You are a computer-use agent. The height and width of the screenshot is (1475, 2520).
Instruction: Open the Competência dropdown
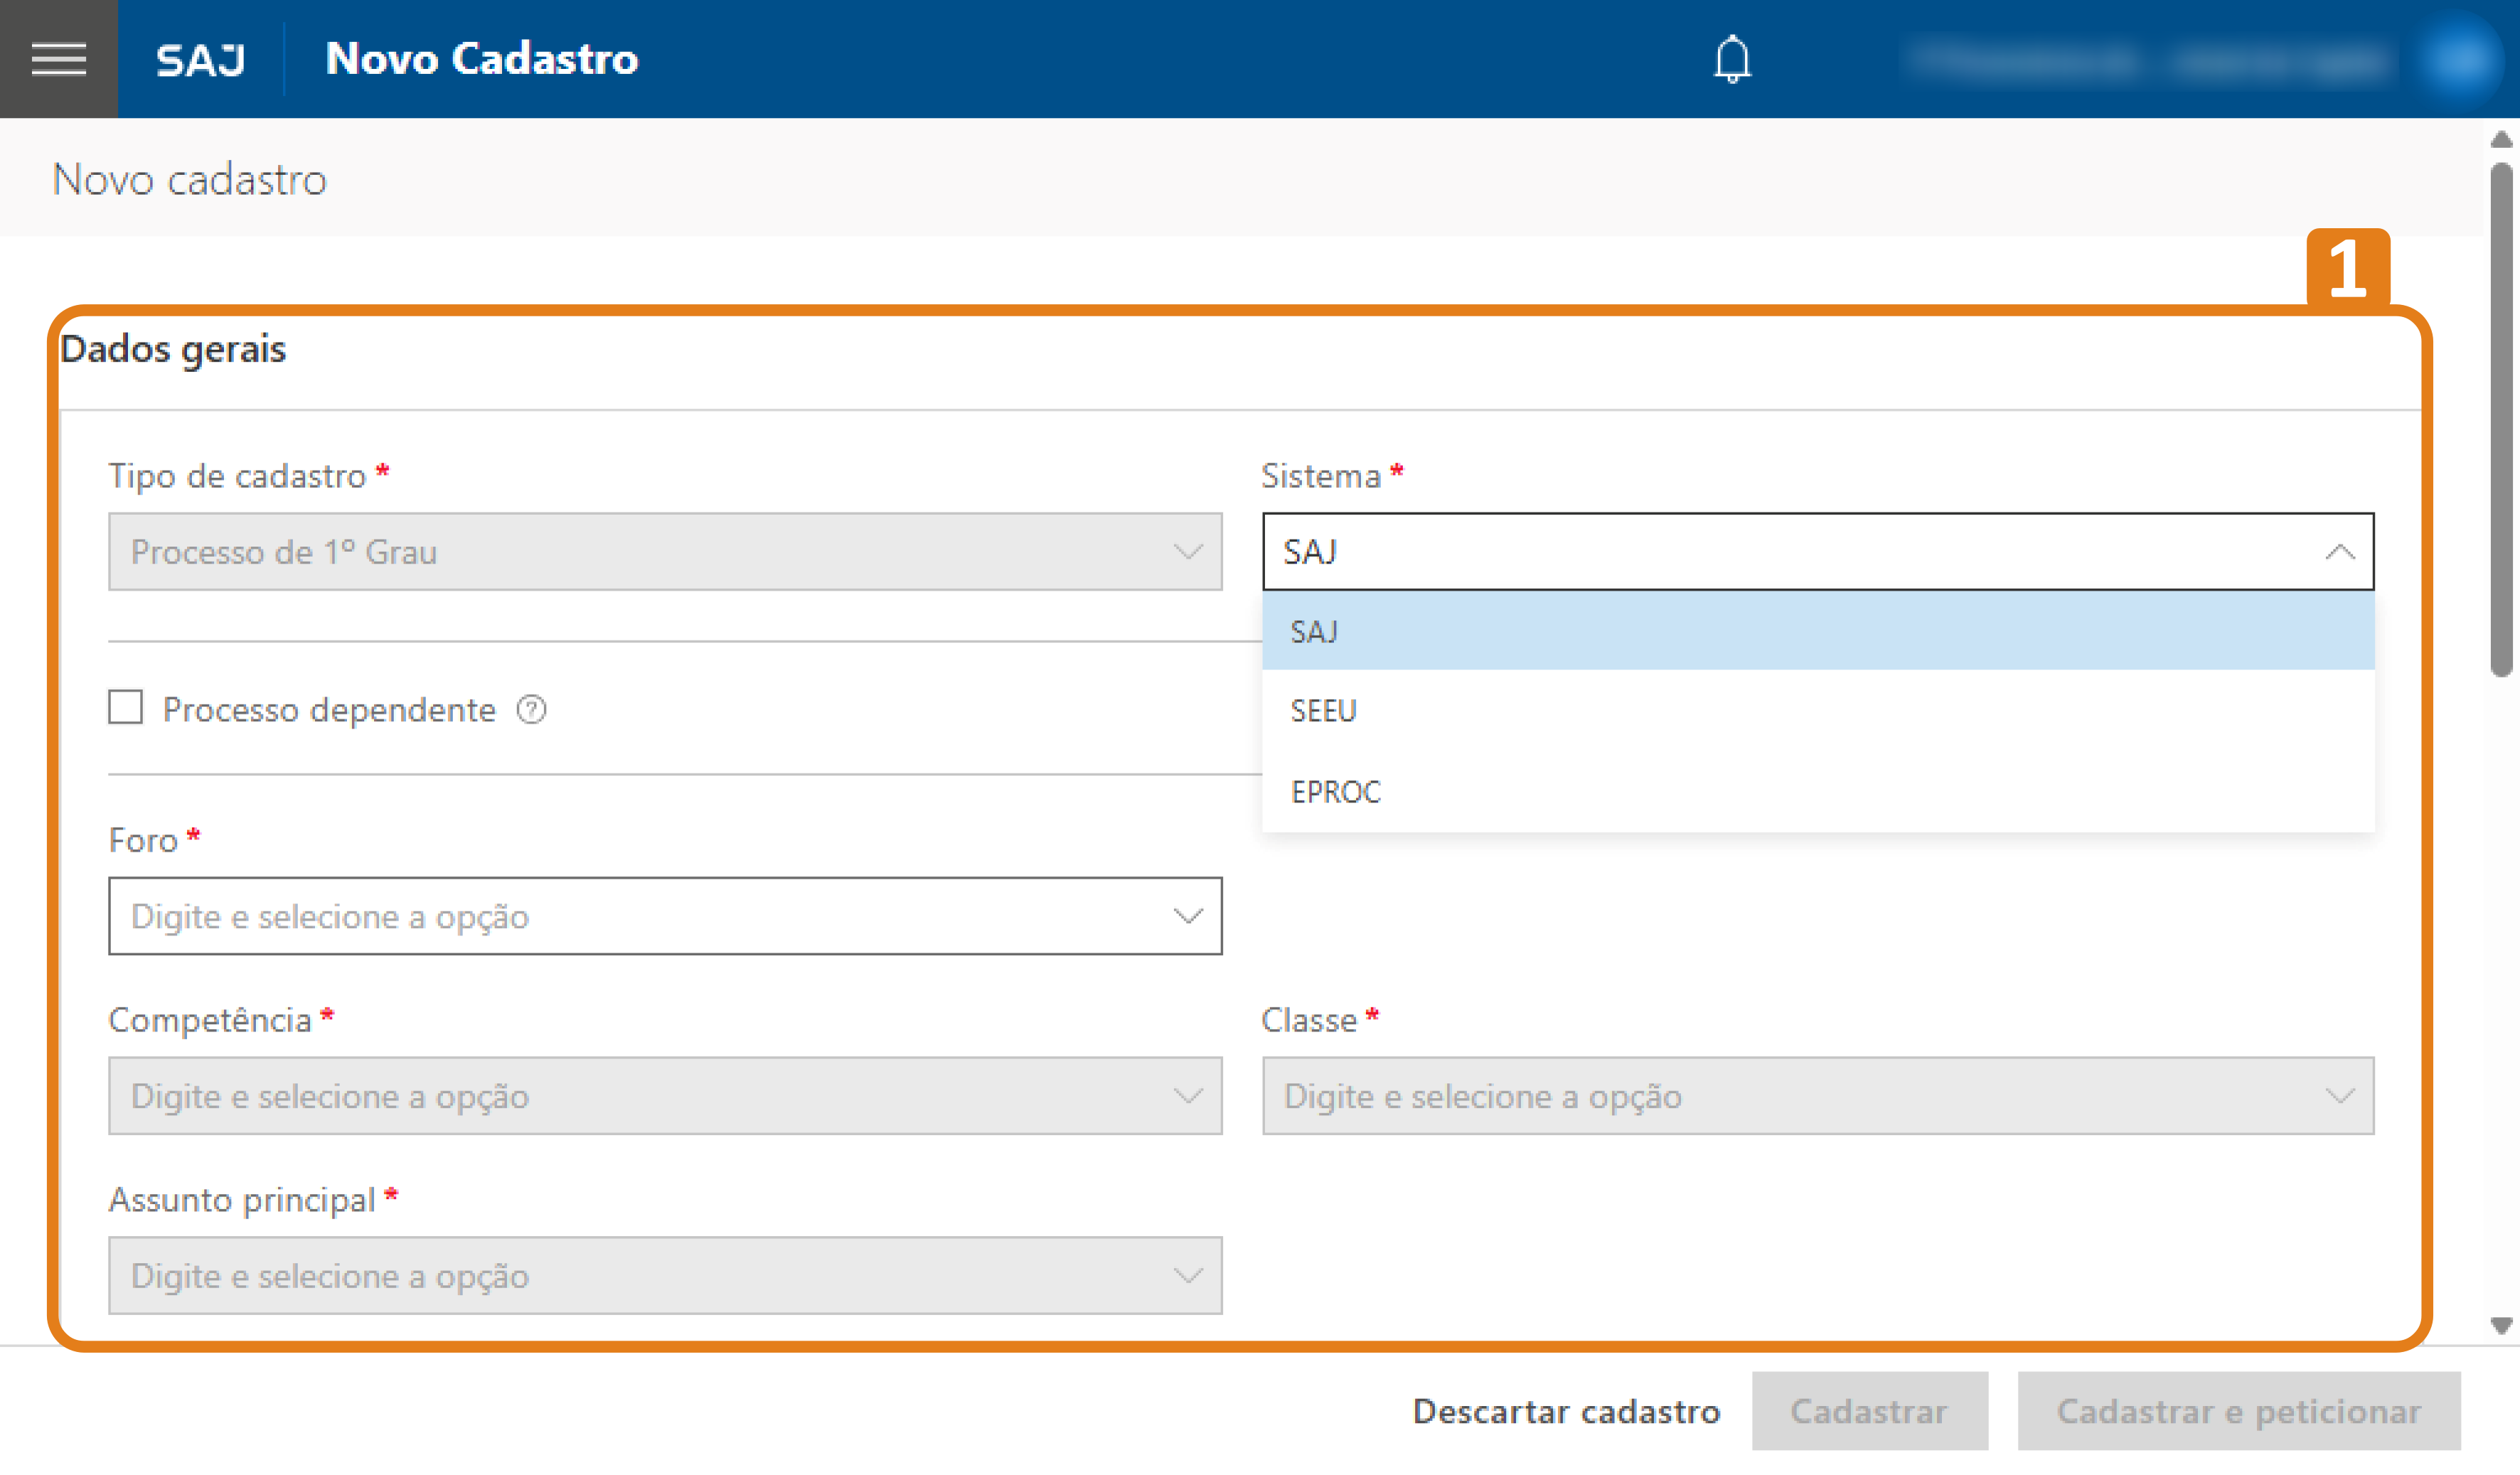pyautogui.click(x=665, y=1096)
